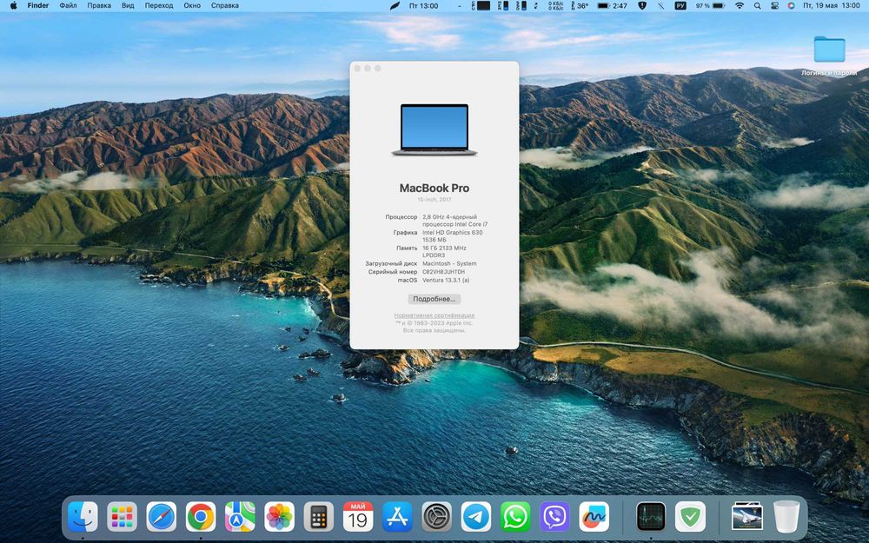This screenshot has height=543, width=869.
Task: Launch Telegram from the Dock
Action: 476,517
